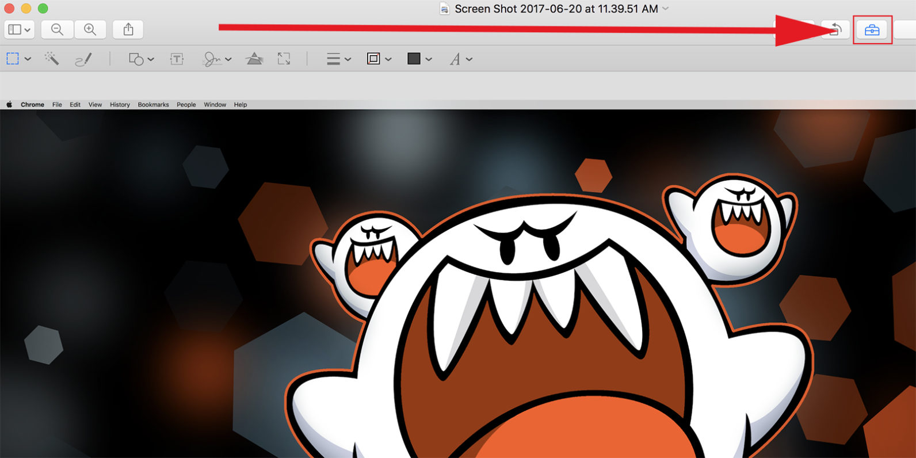This screenshot has width=916, height=458.
Task: Expand the Shape Style line thickness menu
Action: click(338, 59)
